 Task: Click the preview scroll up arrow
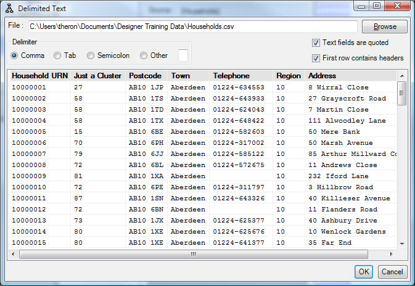402,76
